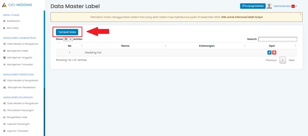Click the Pencatatan Keuangan money icon

pos(4,110)
